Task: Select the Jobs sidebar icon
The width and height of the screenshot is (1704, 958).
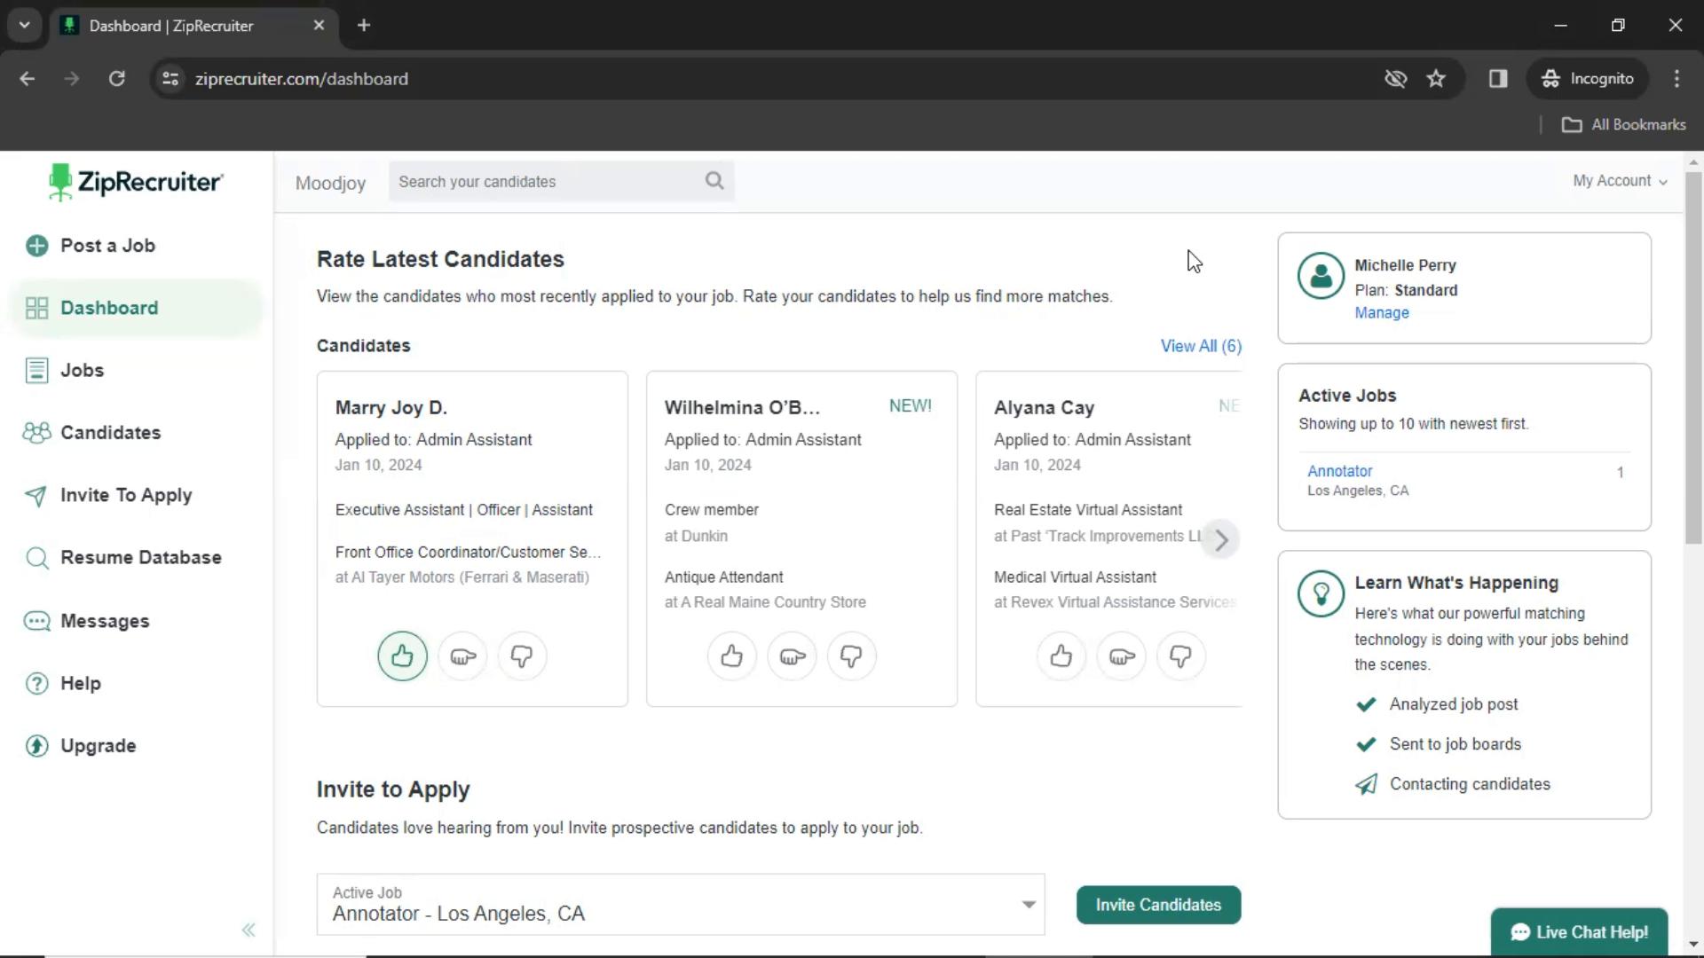Action: click(x=37, y=370)
